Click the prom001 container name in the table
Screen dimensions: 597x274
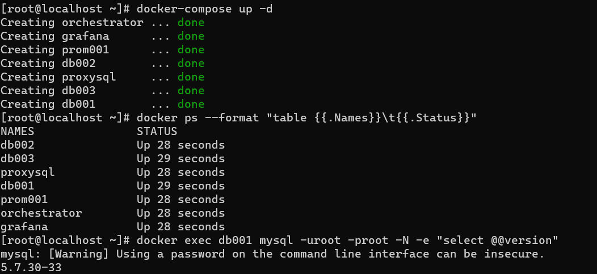[24, 200]
